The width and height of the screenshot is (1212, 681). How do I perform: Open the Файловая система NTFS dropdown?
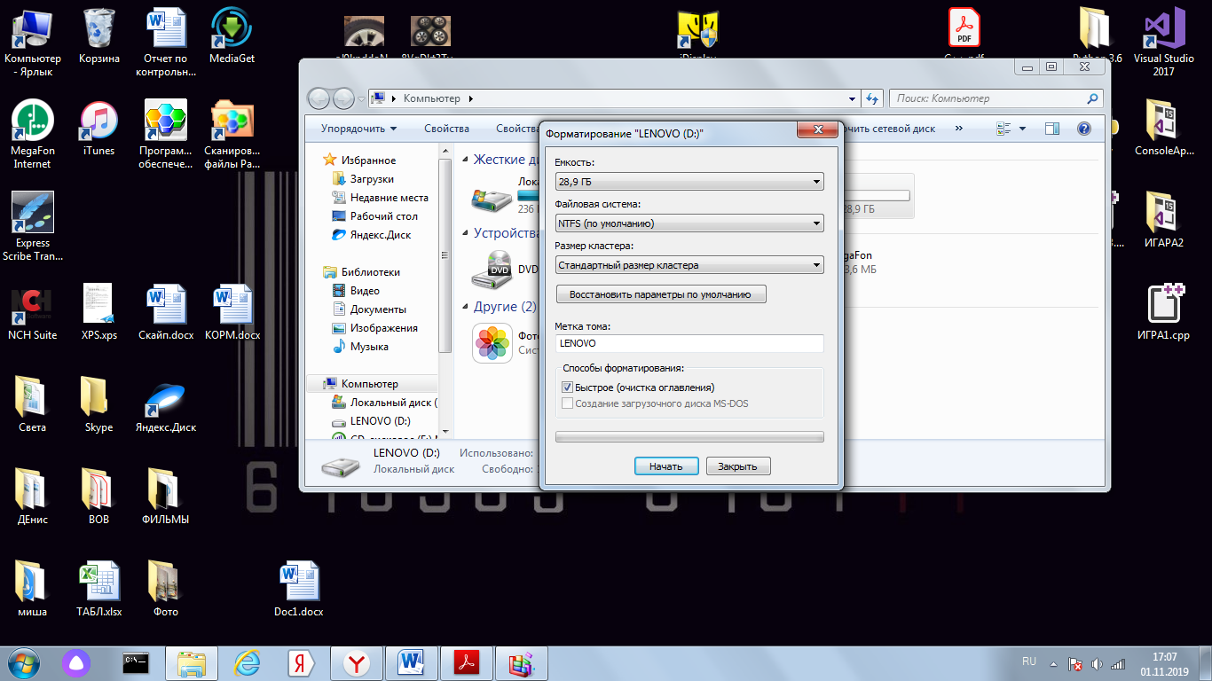(x=689, y=223)
